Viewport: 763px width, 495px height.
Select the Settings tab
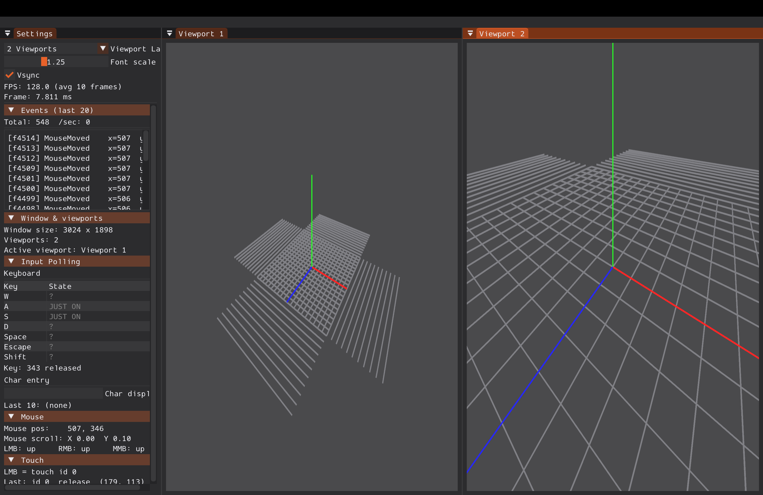click(x=35, y=34)
